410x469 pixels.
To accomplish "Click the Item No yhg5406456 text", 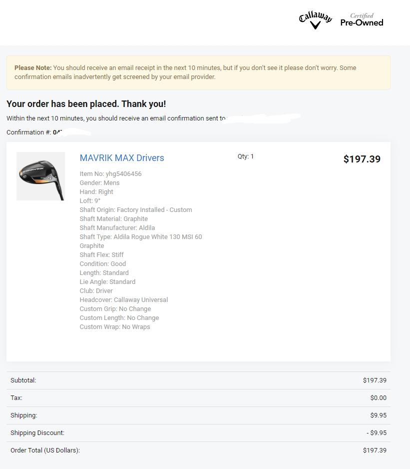I will (110, 174).
